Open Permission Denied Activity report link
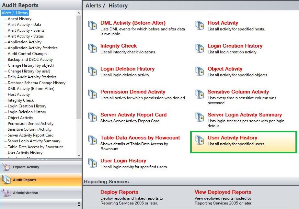The image size is (299, 209). click(x=133, y=92)
